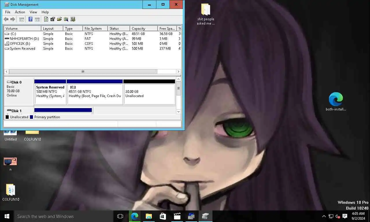Open the Help menu
Screen dimensions: 370x222
pos(45,12)
